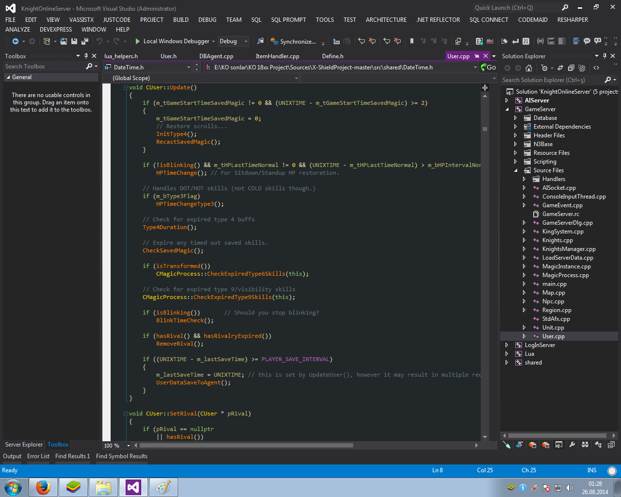Screen dimensions: 621x497
Task: Collapse the CUser::Update function outline box
Action: pos(126,88)
